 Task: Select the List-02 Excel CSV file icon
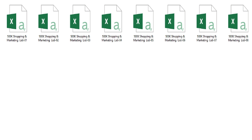49,18
